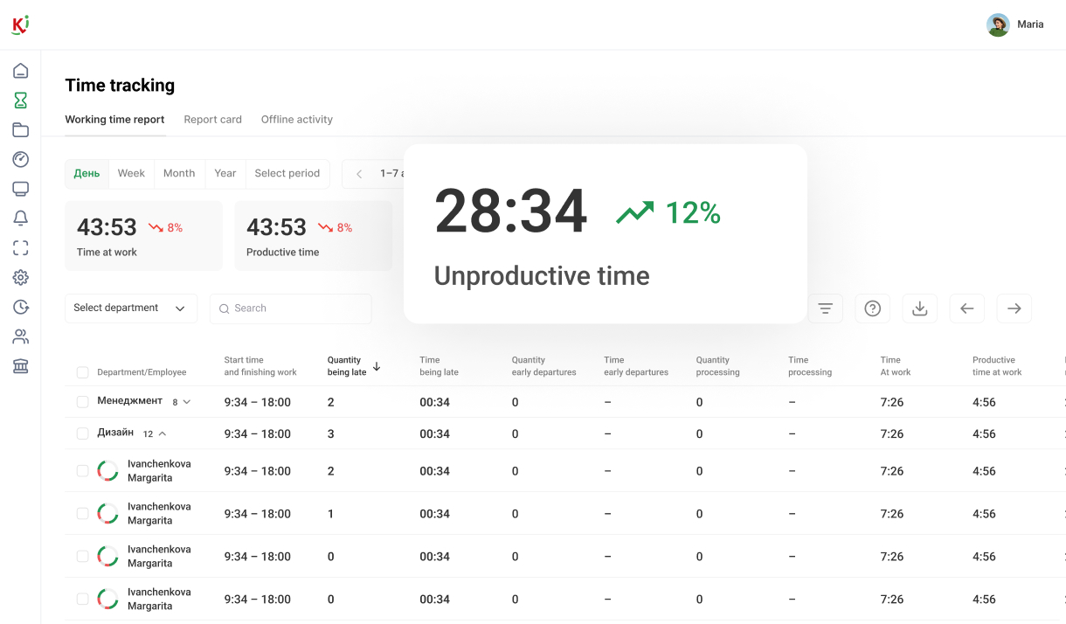Select the Month period button
Screen dimensions: 1066x624
[x=179, y=173]
